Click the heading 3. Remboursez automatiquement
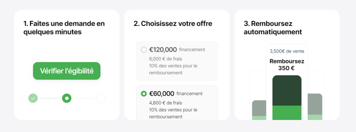This screenshot has height=132, width=356. pos(273,28)
